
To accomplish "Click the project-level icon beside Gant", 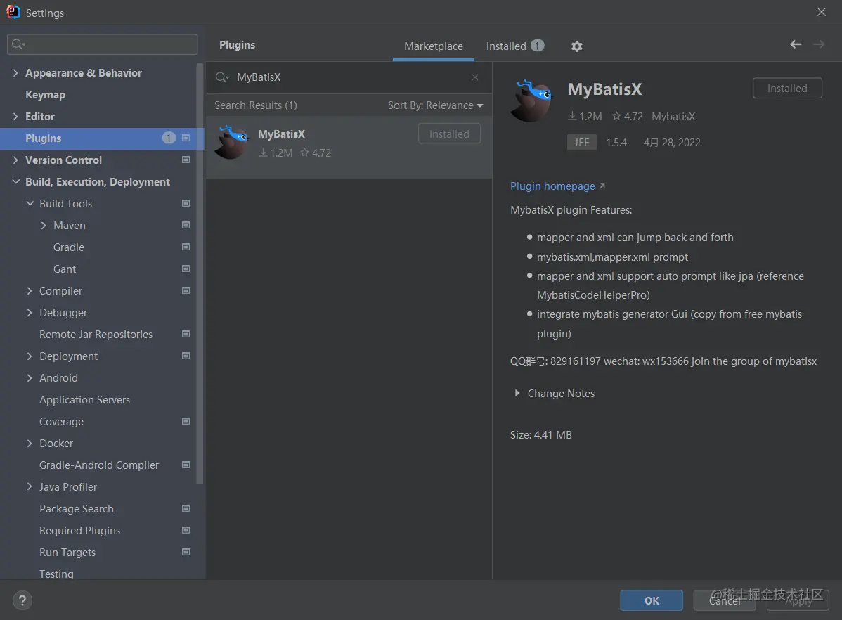I will (x=186, y=269).
